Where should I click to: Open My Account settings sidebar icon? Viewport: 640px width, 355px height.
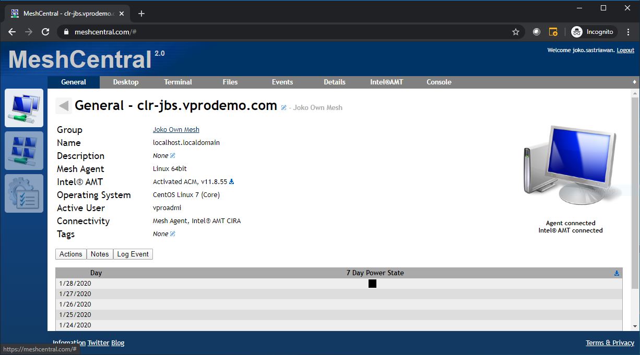point(24,193)
